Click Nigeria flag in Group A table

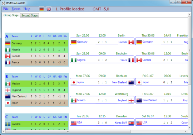point(8,50)
